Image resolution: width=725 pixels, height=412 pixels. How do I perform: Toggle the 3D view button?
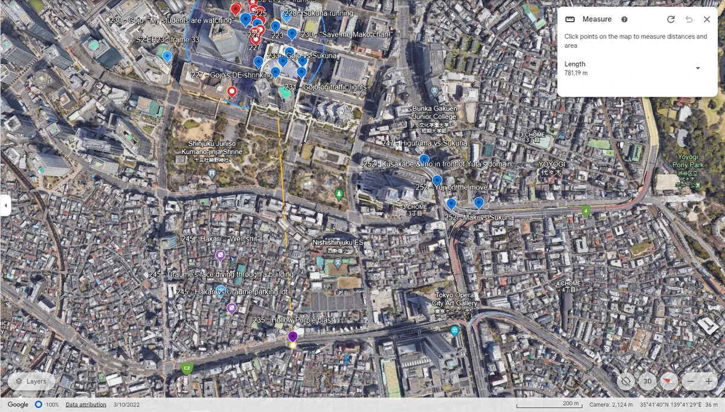coord(647,381)
